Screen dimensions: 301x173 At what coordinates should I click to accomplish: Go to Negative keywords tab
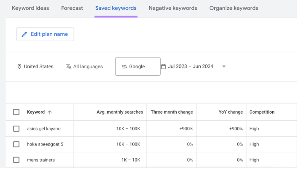(173, 8)
